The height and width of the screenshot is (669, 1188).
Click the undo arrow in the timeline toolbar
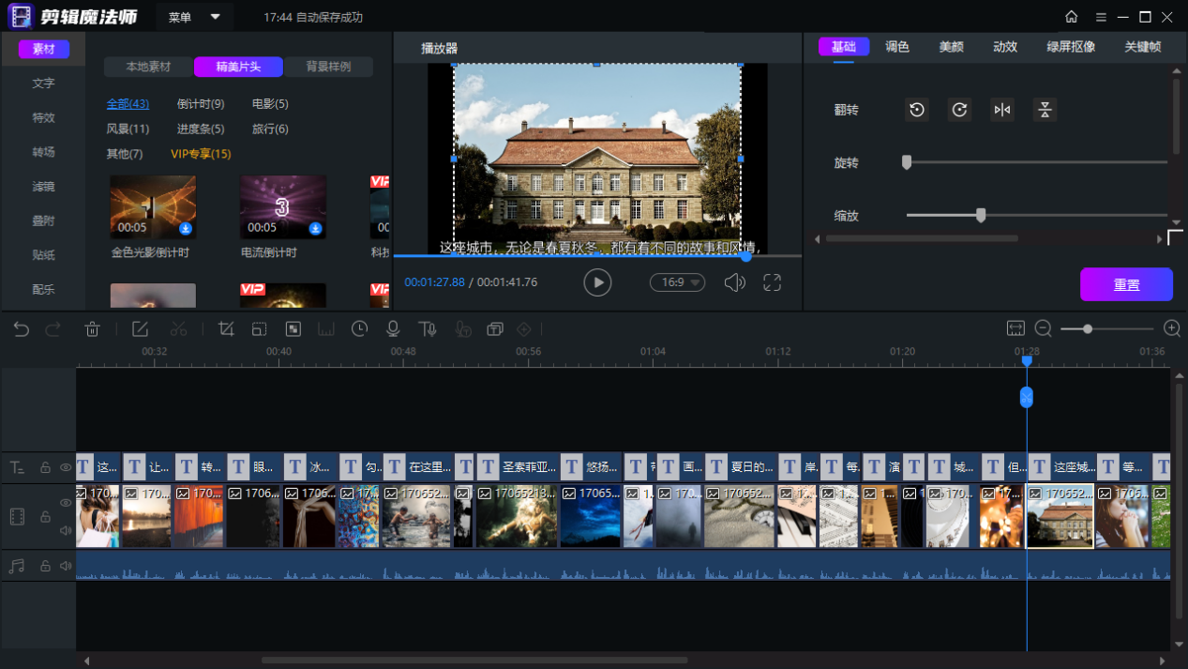pyautogui.click(x=22, y=329)
